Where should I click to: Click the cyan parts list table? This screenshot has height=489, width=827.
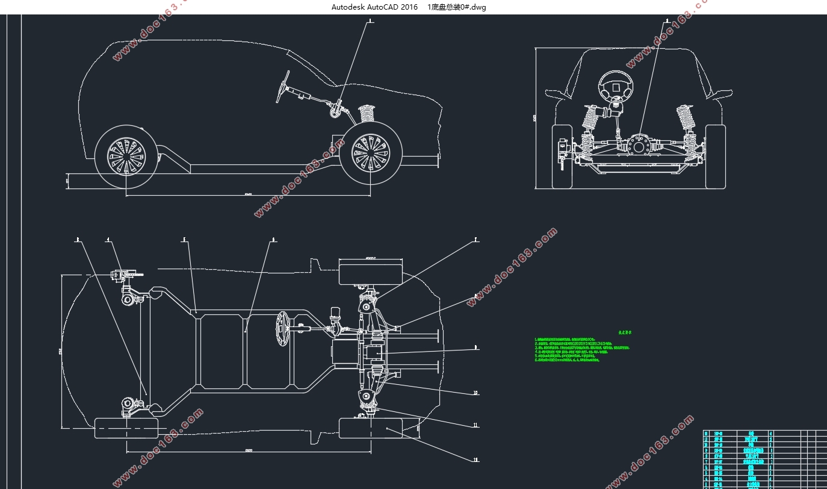click(x=764, y=459)
